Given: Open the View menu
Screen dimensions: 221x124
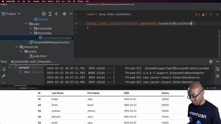Looking at the screenshot, I should [29, 1].
